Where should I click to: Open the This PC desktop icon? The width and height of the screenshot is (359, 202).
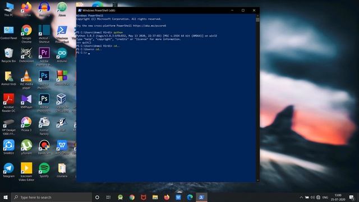pos(9,10)
